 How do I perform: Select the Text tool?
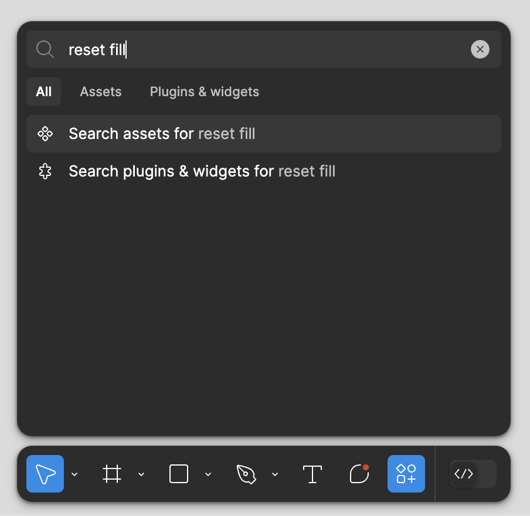click(312, 473)
